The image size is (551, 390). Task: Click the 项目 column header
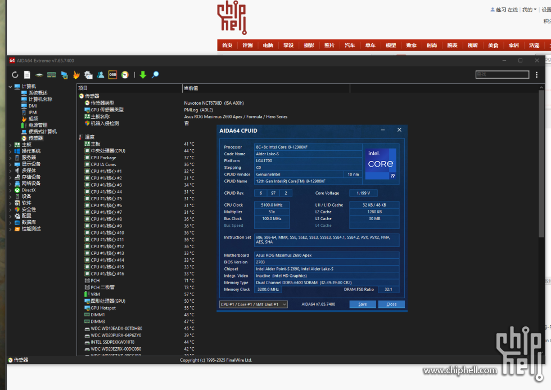(x=129, y=88)
